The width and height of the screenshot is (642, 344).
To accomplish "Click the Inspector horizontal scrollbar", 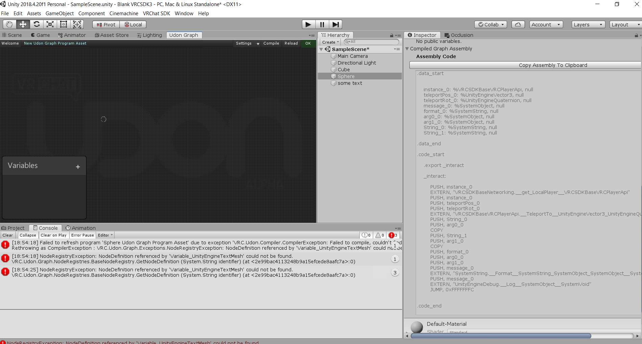I will [501, 336].
